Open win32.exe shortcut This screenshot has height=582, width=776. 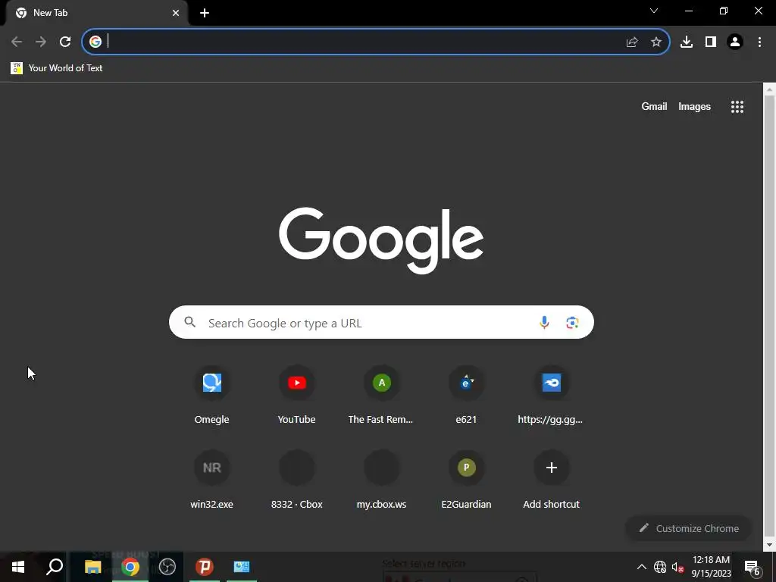(x=212, y=480)
